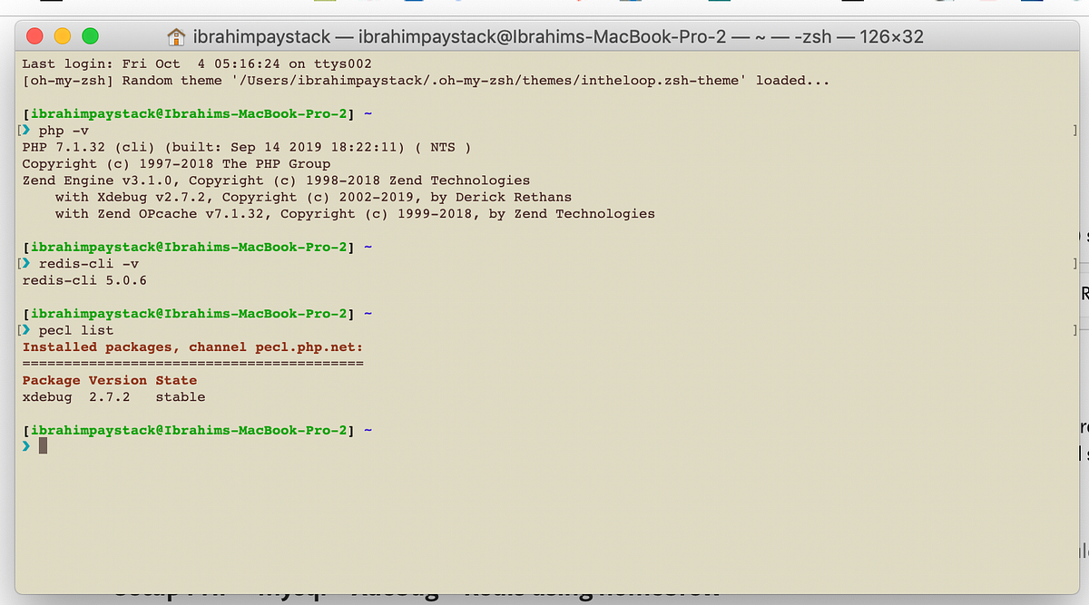Click the command mark bracket beside the php output

pyautogui.click(x=1076, y=130)
